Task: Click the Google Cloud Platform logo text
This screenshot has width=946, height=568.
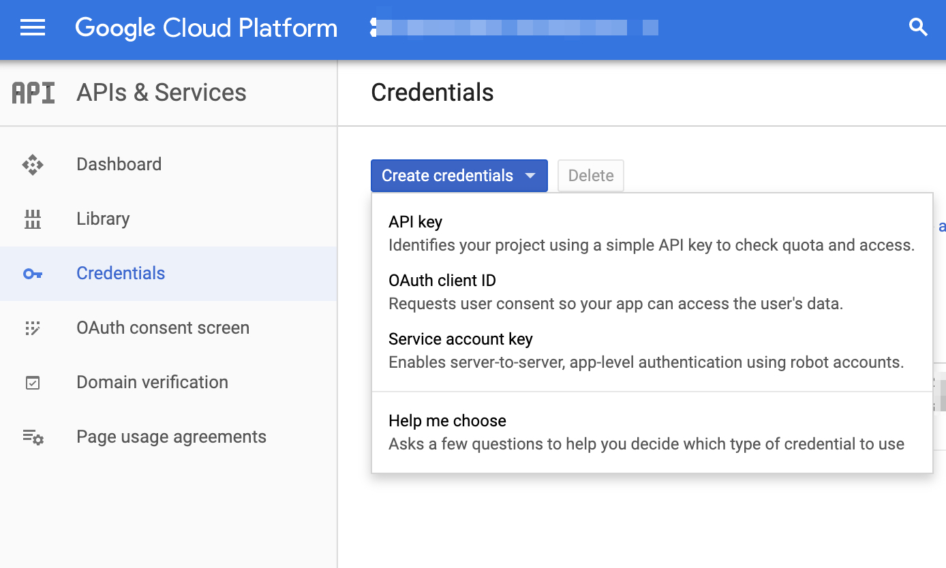Action: pyautogui.click(x=207, y=28)
